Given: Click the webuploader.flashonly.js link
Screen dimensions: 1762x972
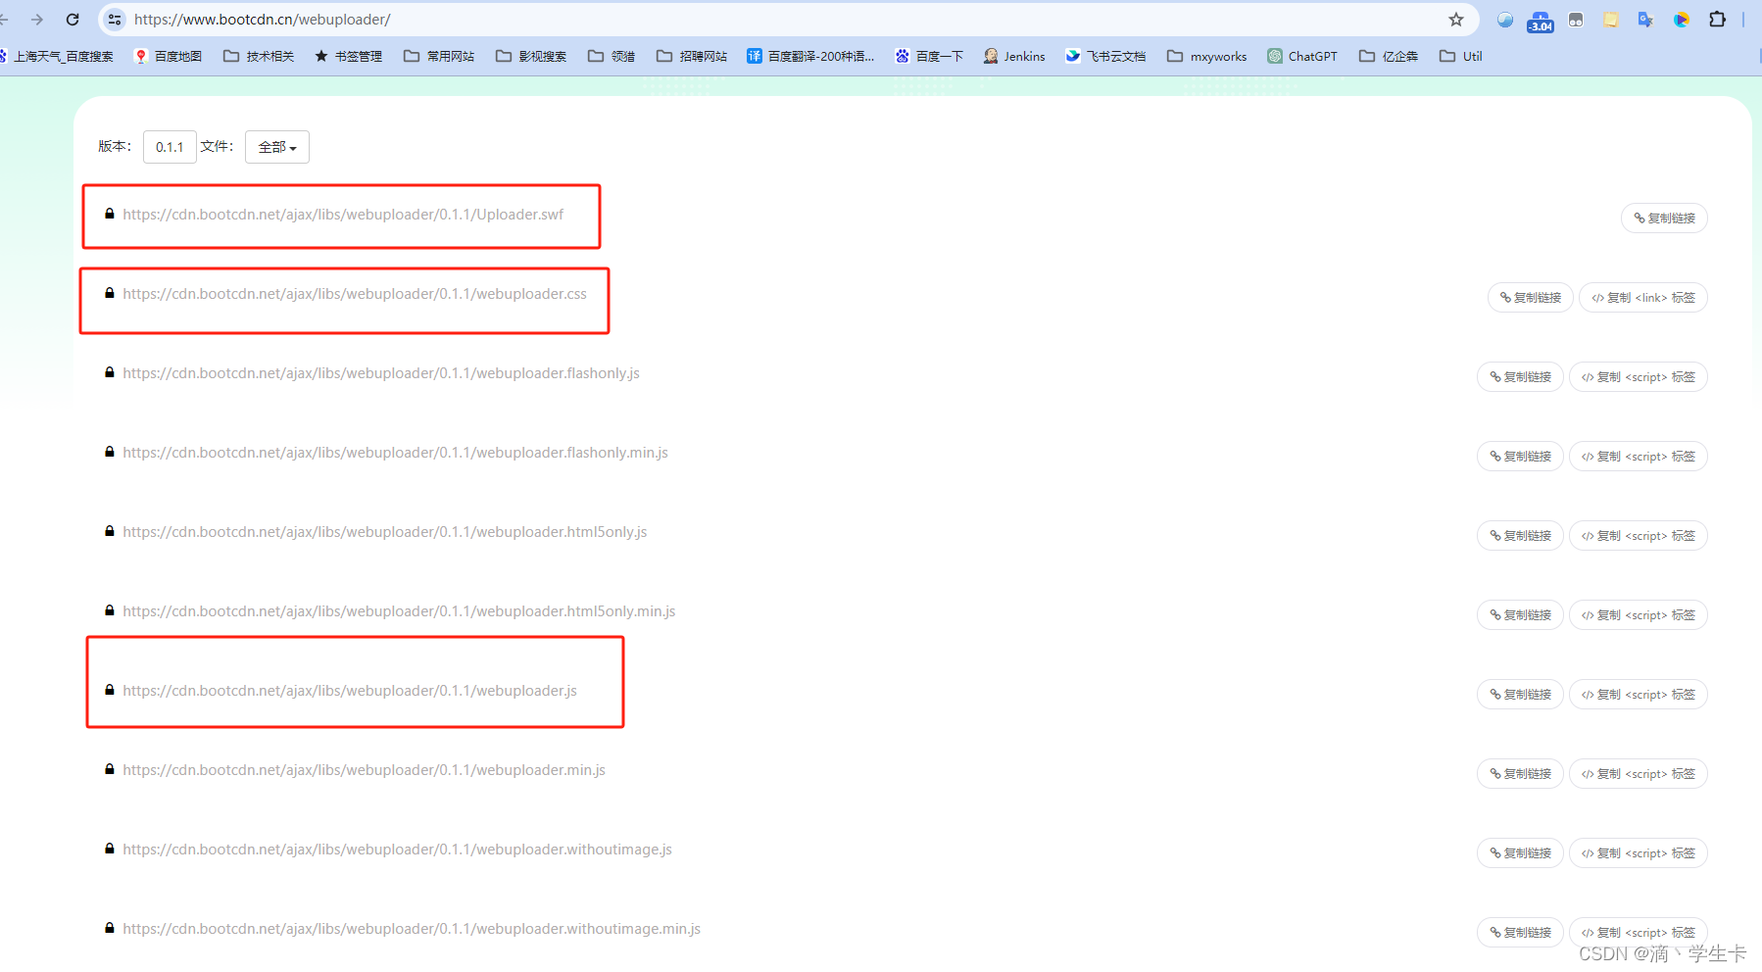Looking at the screenshot, I should tap(381, 373).
